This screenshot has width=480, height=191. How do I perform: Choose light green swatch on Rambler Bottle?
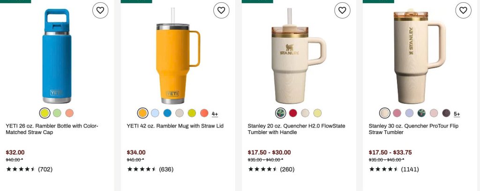coord(57,113)
